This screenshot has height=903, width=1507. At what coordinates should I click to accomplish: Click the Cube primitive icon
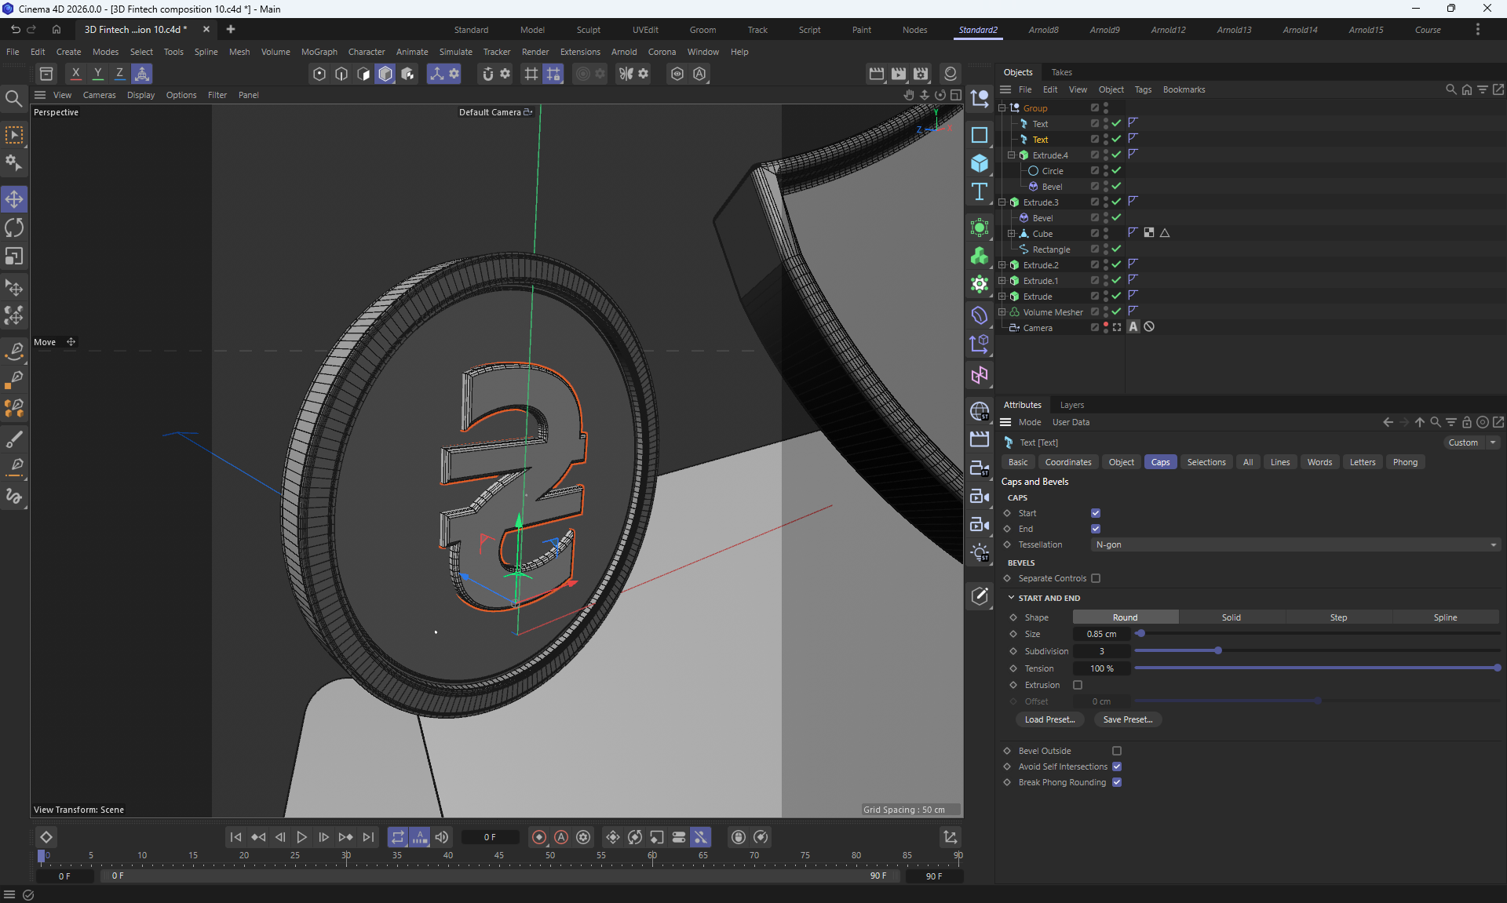(x=979, y=163)
